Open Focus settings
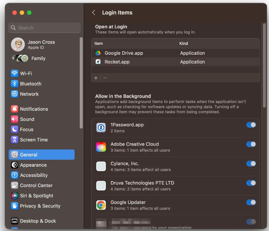269x231 pixels. pyautogui.click(x=42, y=129)
